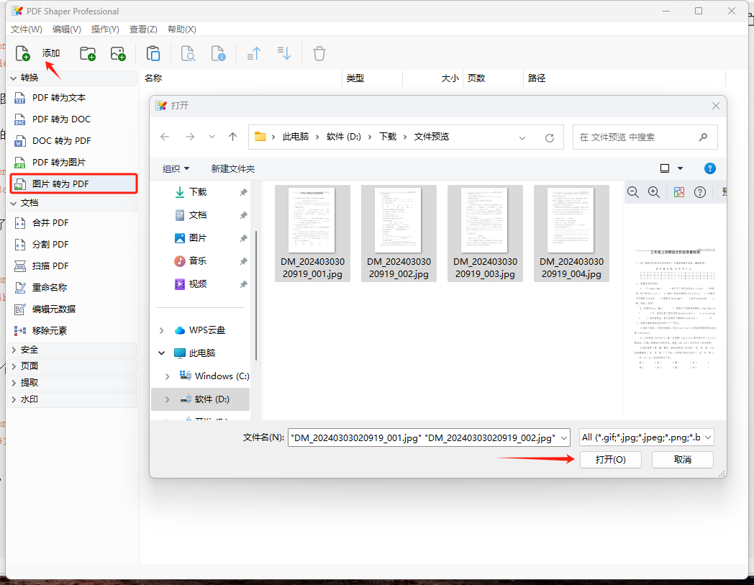754x585 pixels.
Task: Click the refresh button in address bar
Action: (550, 137)
